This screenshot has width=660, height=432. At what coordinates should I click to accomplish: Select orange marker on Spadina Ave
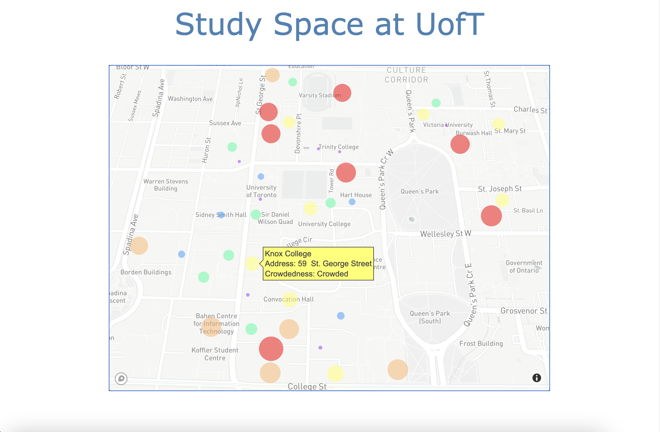click(139, 246)
